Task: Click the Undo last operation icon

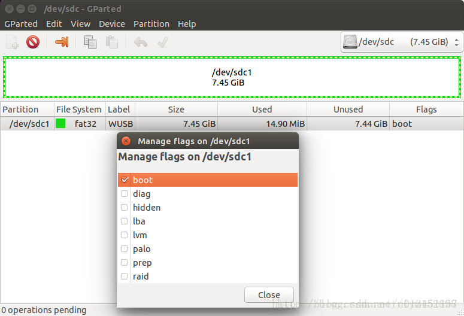Action: (x=141, y=42)
